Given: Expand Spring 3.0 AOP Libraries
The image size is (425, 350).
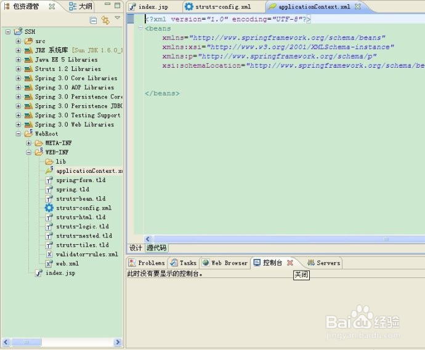Looking at the screenshot, I should tap(18, 87).
